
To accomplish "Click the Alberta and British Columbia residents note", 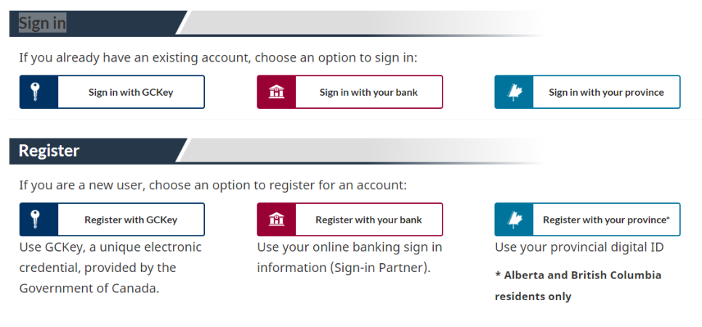I will 578,286.
